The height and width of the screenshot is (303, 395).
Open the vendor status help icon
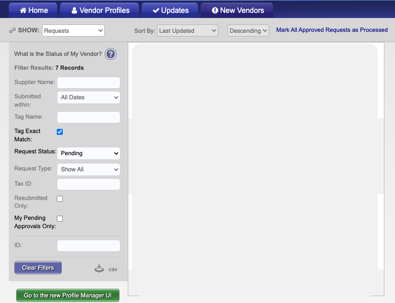111,54
